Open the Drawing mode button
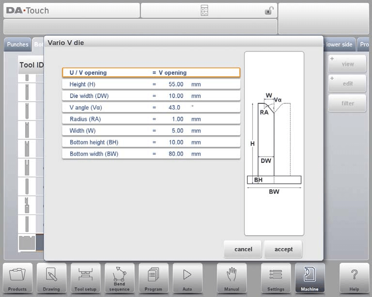 [x=51, y=278]
